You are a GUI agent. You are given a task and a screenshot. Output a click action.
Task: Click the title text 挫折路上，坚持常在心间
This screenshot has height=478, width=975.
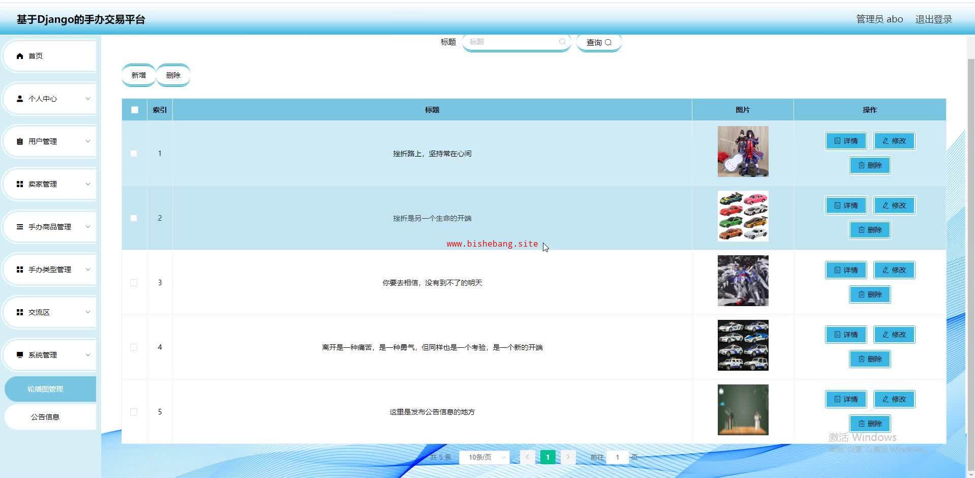point(432,154)
